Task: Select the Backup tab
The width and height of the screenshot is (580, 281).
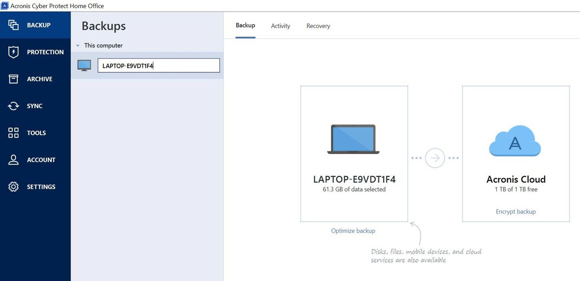Action: tap(245, 25)
